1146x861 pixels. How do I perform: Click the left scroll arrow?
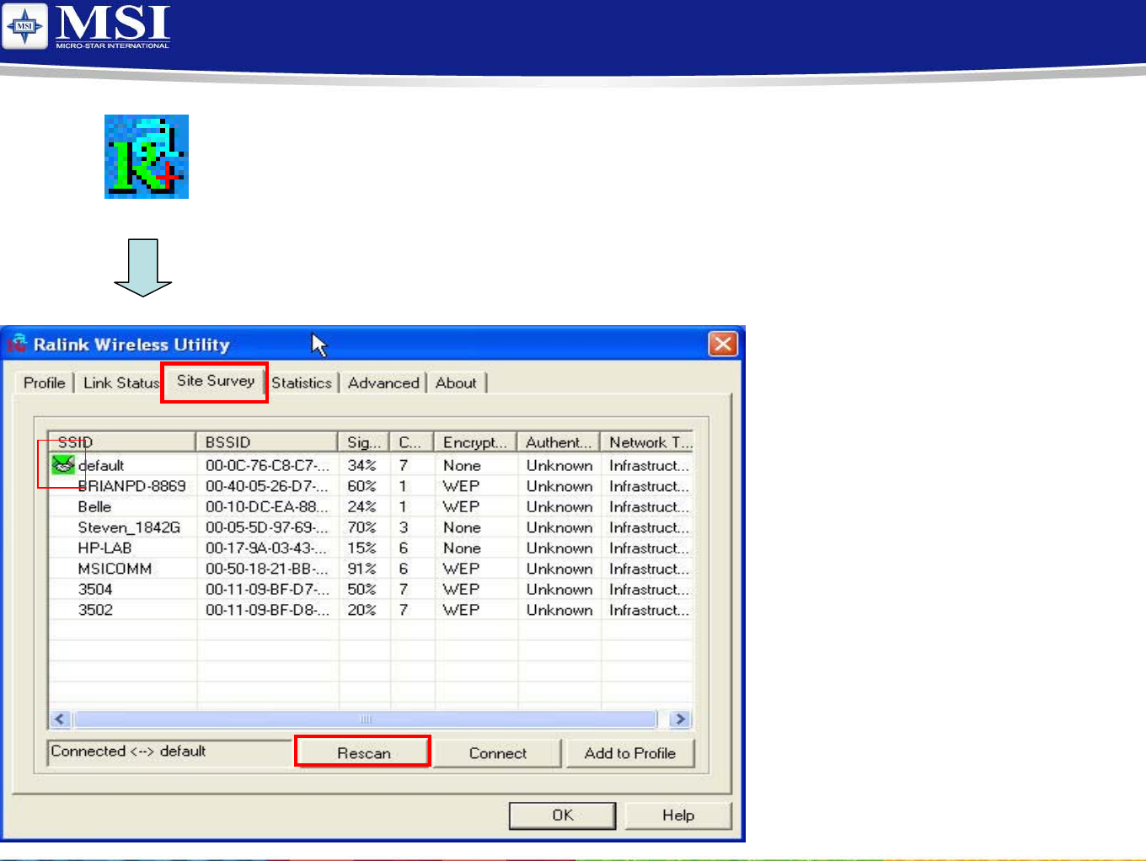[60, 719]
